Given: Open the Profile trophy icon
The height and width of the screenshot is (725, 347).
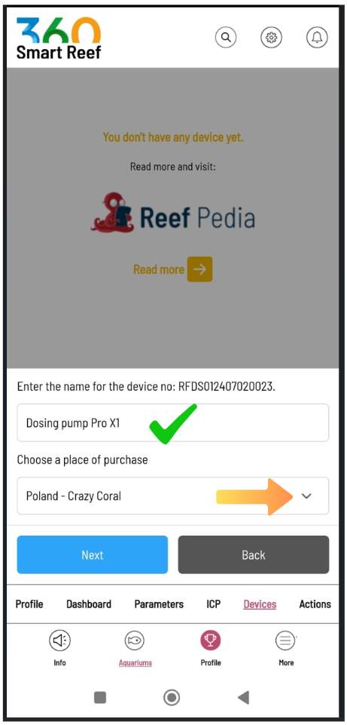Looking at the screenshot, I should coord(211,641).
